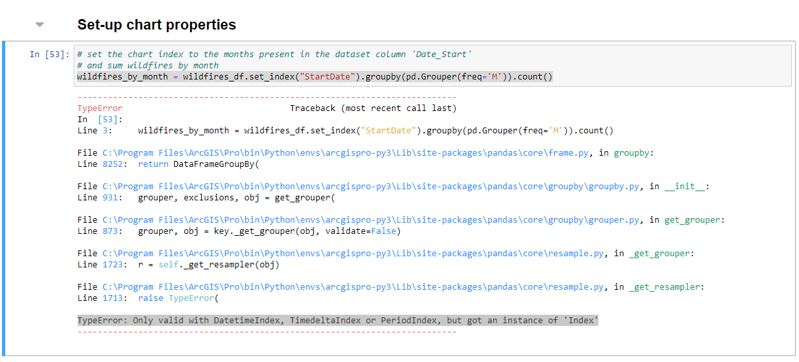Click the highlighted TypeError message at bottom
The width and height of the screenshot is (799, 362).
click(x=337, y=321)
